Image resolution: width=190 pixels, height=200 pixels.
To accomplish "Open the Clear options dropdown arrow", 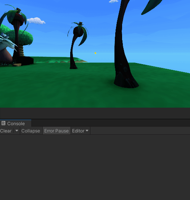I will pos(17,131).
